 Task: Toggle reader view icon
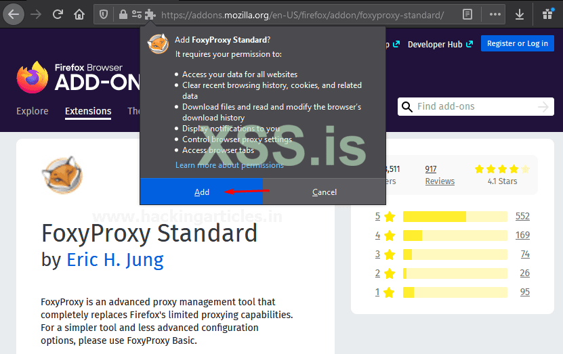(467, 15)
